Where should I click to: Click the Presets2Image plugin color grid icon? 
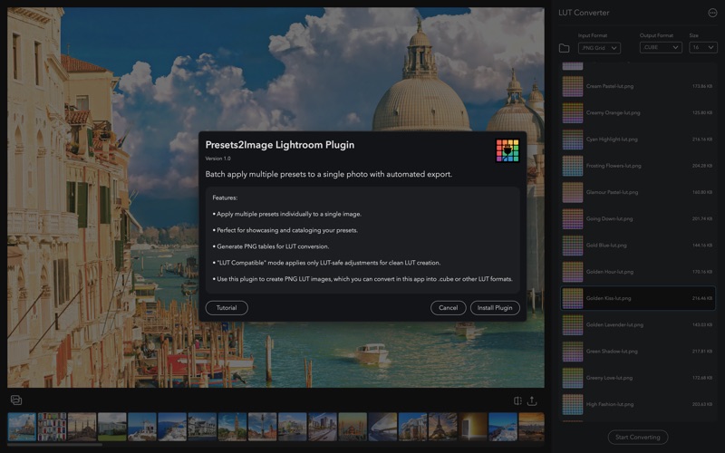point(507,150)
